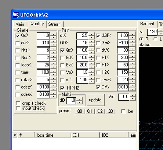163x150 pixels.
Task: Enable the rstar> checkbox
Action: (18, 80)
